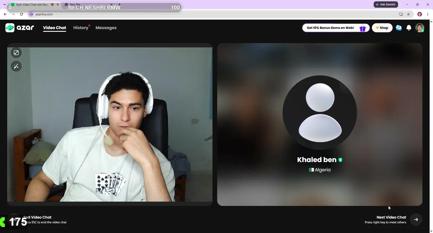Click Ask Gemini button

pos(385,5)
